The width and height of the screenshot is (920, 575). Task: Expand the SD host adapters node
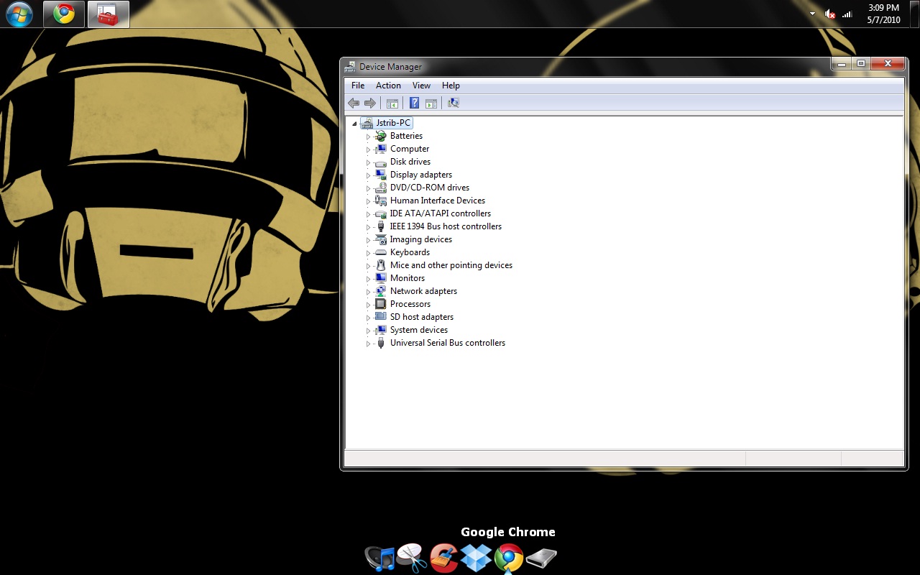(368, 318)
